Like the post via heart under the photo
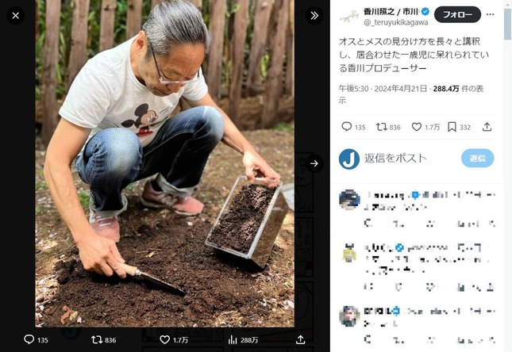The height and width of the screenshot is (352, 512). 164,339
